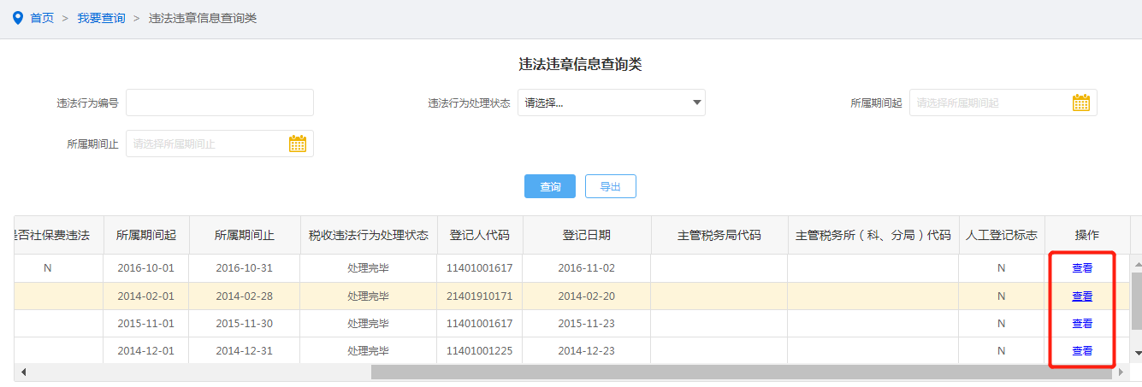Image resolution: width=1142 pixels, height=387 pixels.
Task: Click the horizontal scrollbar left arrow
Action: coord(23,372)
